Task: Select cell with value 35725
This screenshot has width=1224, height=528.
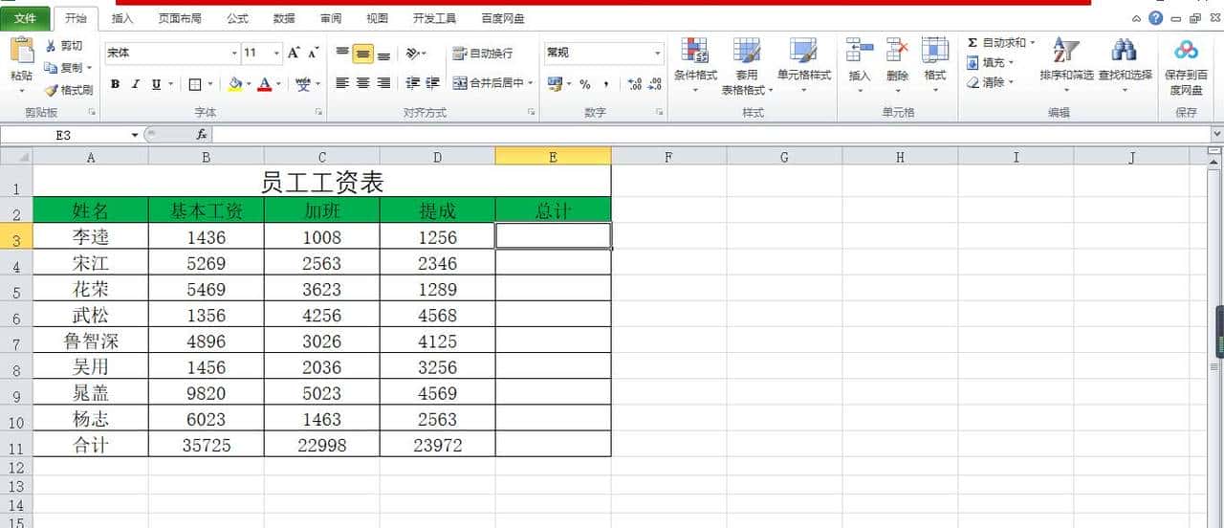Action: tap(207, 445)
